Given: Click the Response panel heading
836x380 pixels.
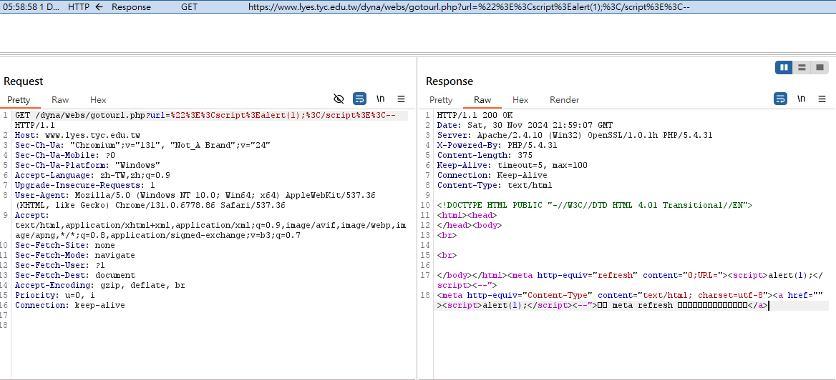Looking at the screenshot, I should coord(449,81).
